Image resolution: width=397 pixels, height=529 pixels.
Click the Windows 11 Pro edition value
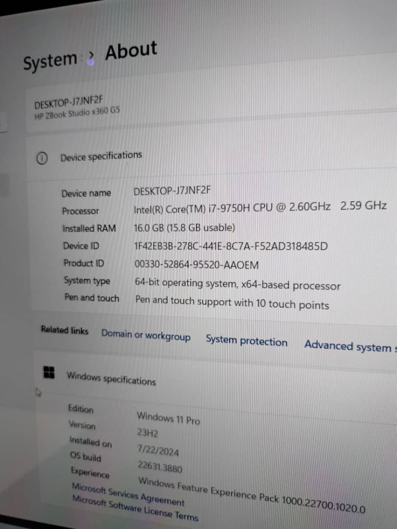coord(168,418)
